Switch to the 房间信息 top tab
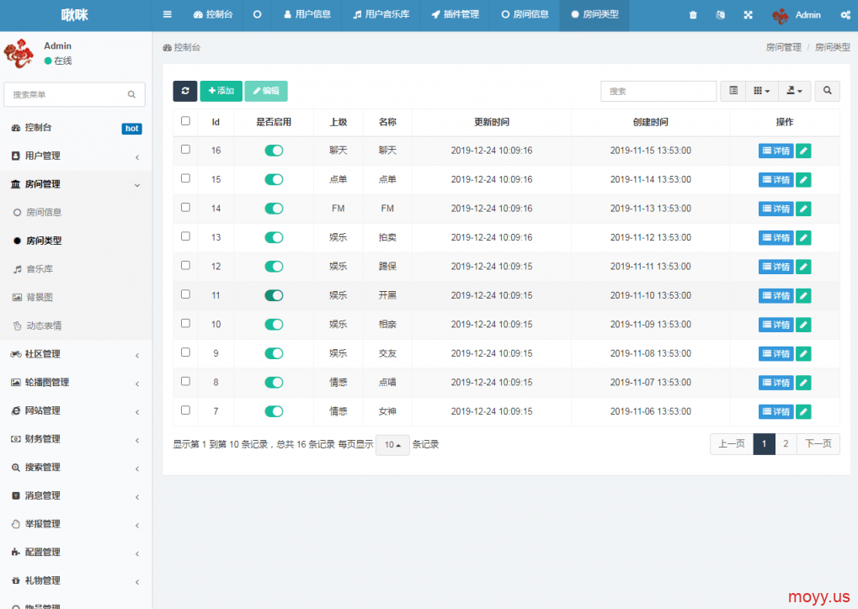This screenshot has height=609, width=858. pos(525,15)
